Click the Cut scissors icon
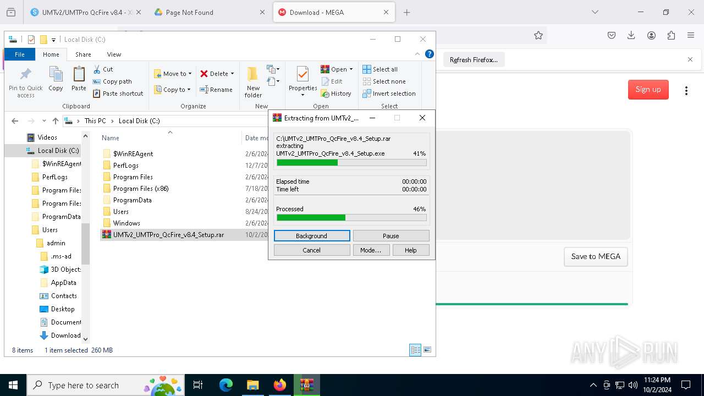Screen dimensions: 704x396 [x=97, y=69]
